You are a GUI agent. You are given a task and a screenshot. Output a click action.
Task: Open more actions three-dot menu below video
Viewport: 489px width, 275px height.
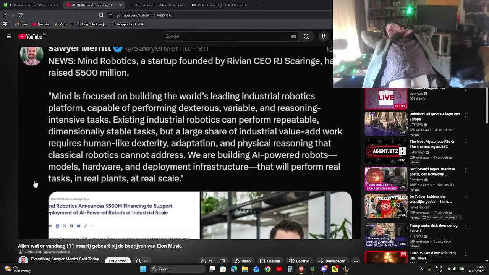pyautogui.click(x=356, y=261)
